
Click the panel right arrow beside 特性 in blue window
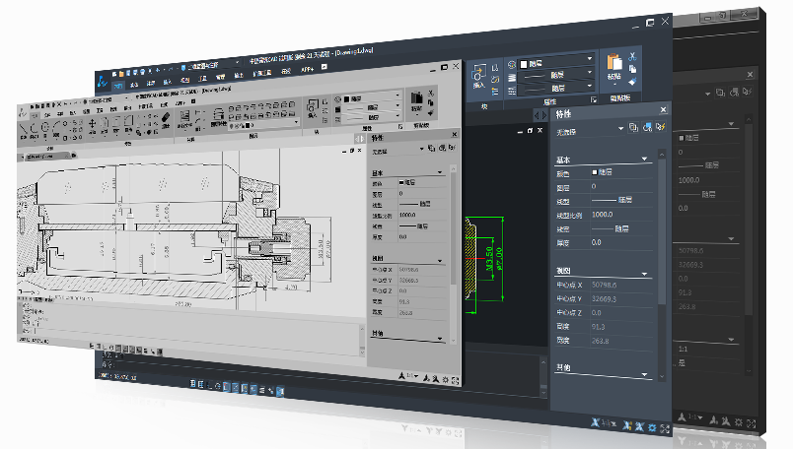pos(544,115)
